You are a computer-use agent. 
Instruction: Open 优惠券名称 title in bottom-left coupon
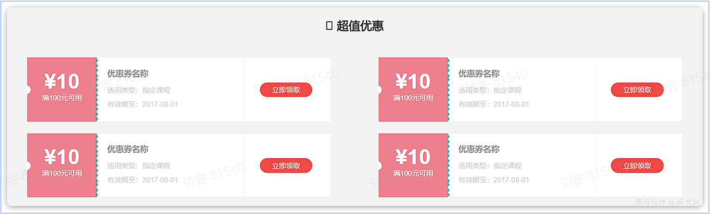coord(128,149)
